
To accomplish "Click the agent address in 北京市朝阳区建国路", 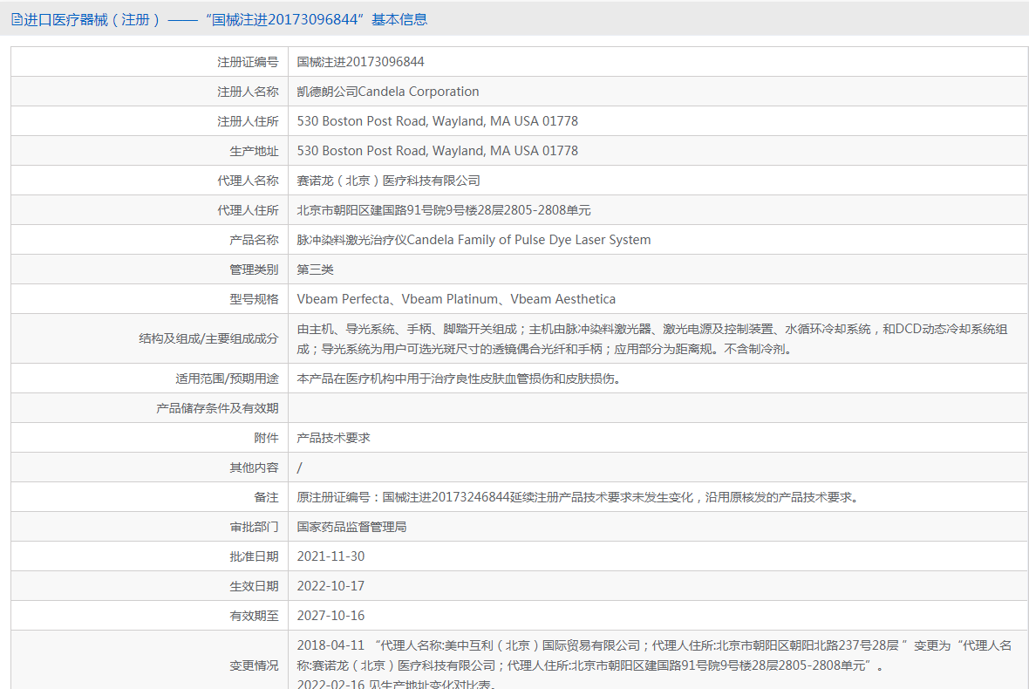I will tap(443, 210).
